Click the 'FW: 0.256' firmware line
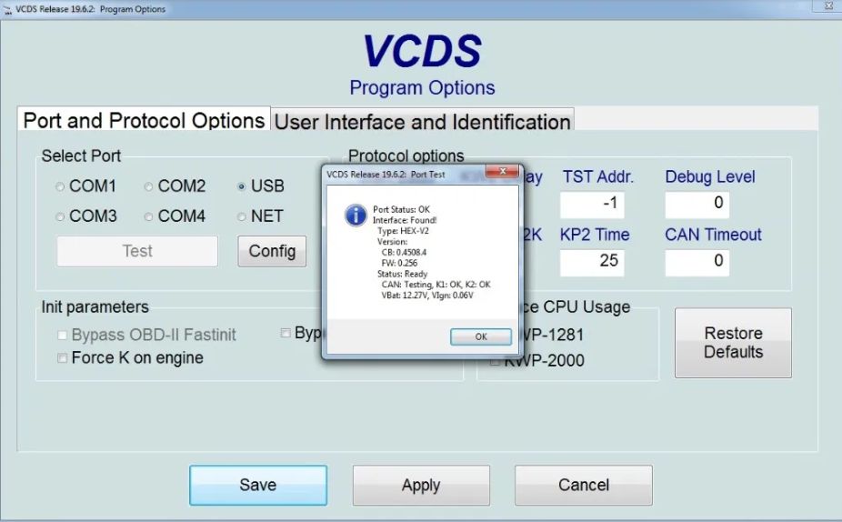 pos(399,263)
